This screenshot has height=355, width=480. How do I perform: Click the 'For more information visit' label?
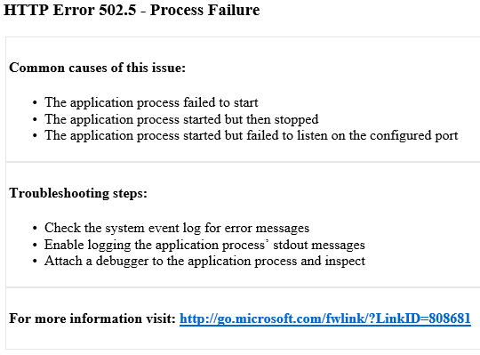[x=92, y=319]
